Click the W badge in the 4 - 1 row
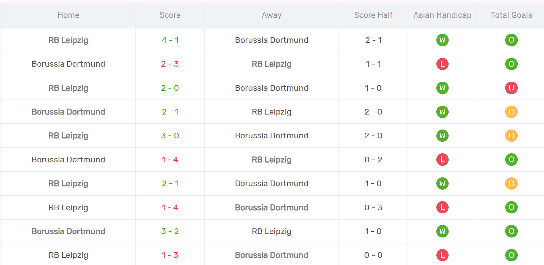The height and width of the screenshot is (265, 544). tap(442, 40)
